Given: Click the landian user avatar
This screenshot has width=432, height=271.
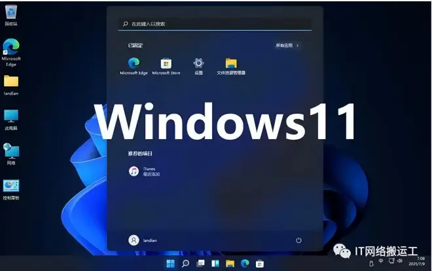Looking at the screenshot, I should 134,240.
